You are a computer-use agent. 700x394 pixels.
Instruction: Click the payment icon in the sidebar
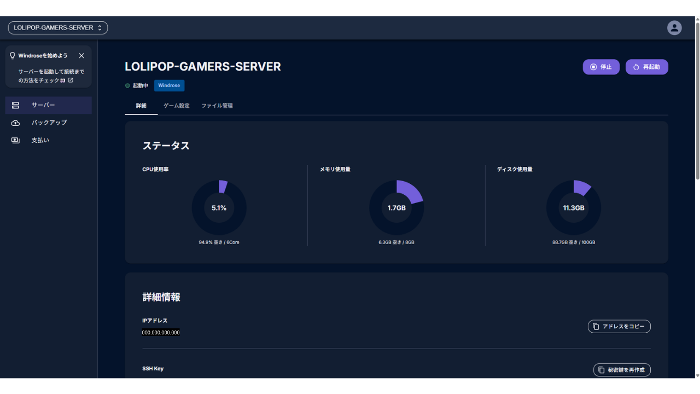[15, 141]
